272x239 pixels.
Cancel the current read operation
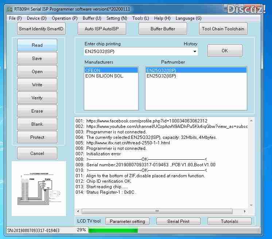coord(37,153)
